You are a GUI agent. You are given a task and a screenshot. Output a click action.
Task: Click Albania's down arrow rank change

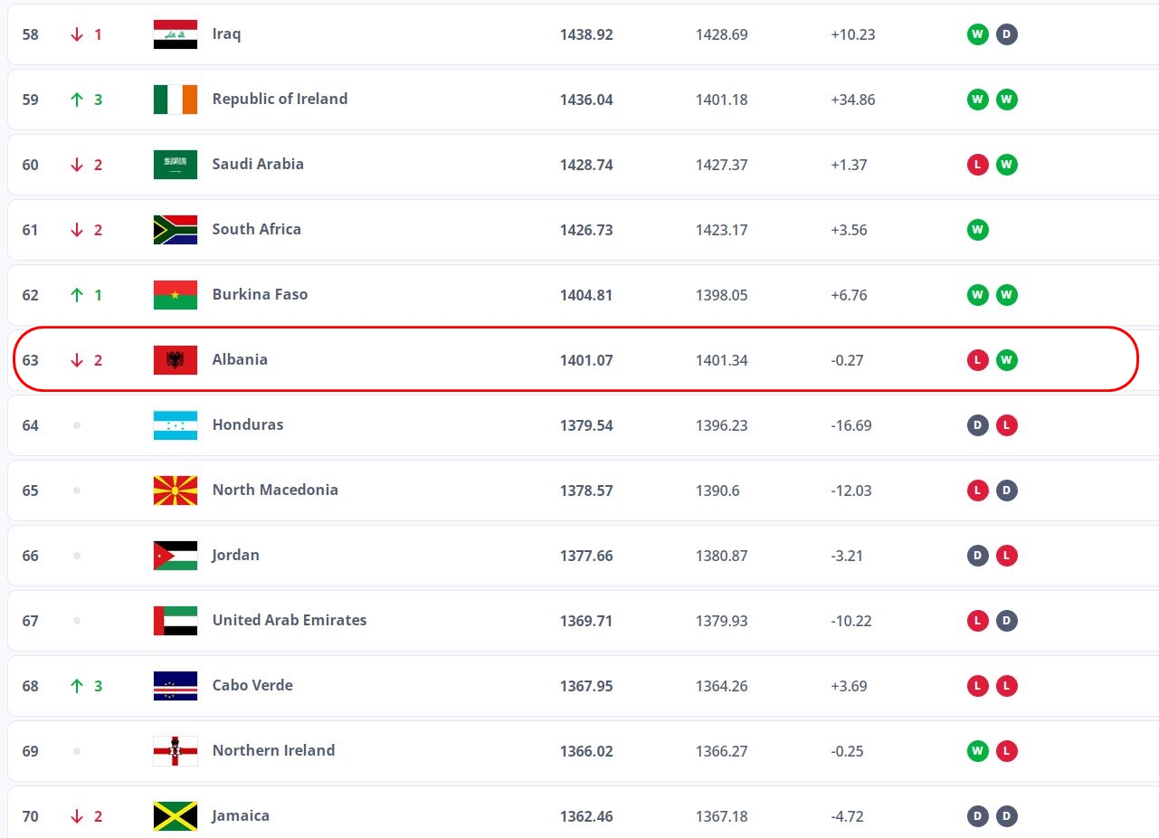click(x=77, y=360)
